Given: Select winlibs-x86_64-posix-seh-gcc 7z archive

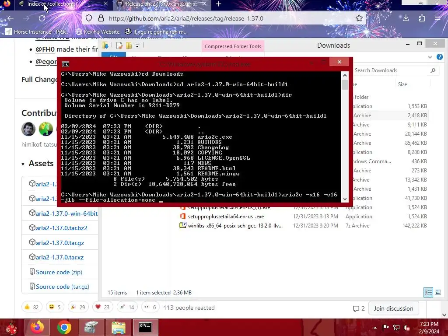Looking at the screenshot, I should click(235, 226).
